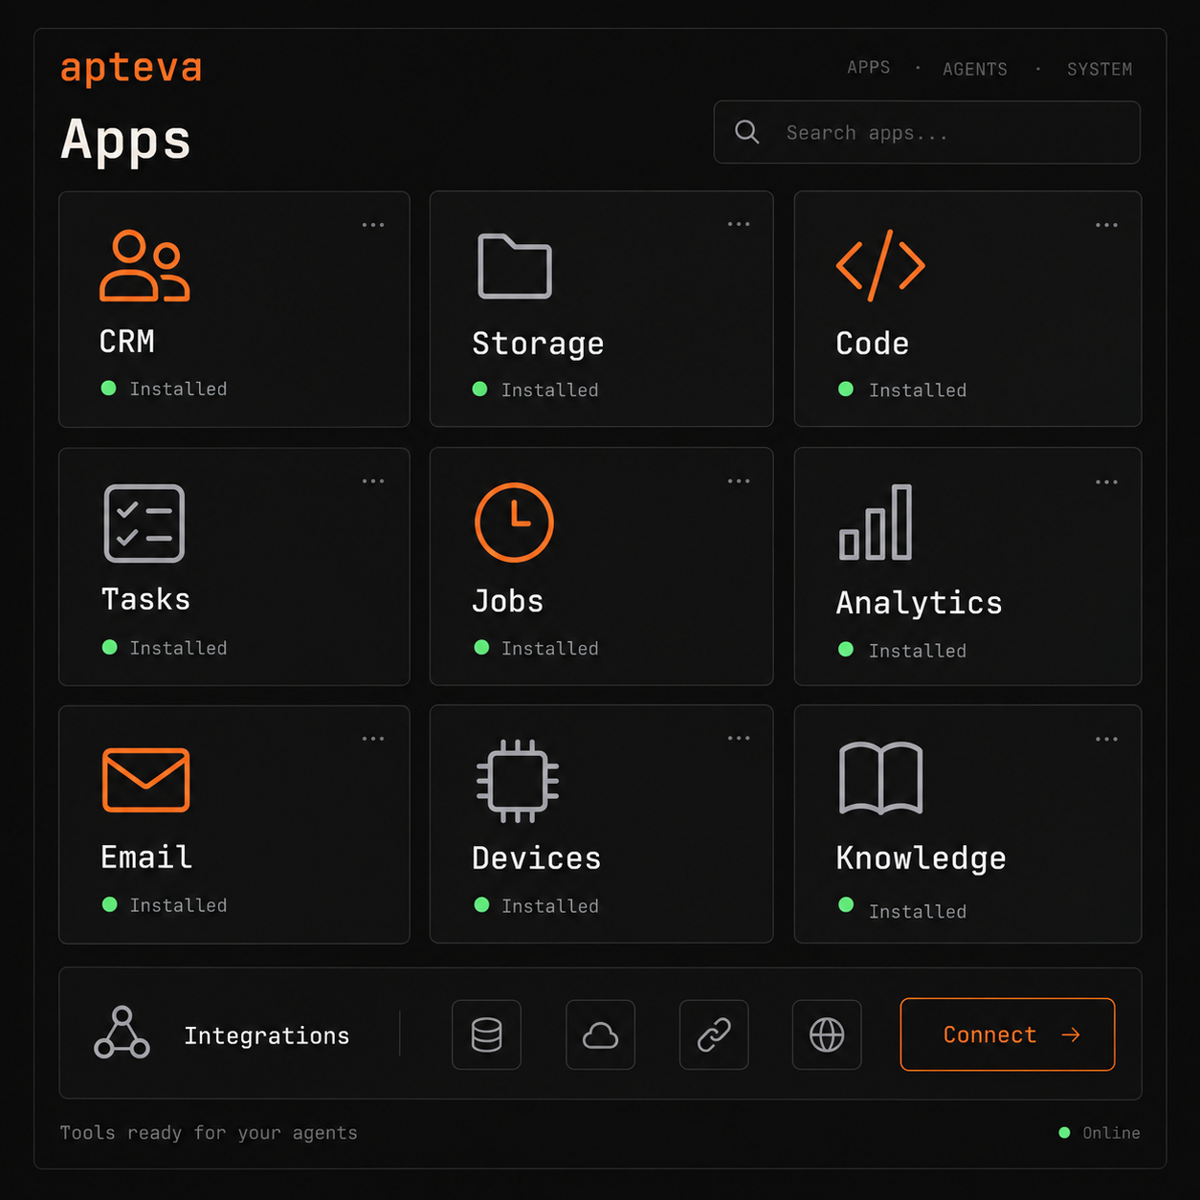Click the Jobs app title
The image size is (1200, 1200).
coord(508,601)
